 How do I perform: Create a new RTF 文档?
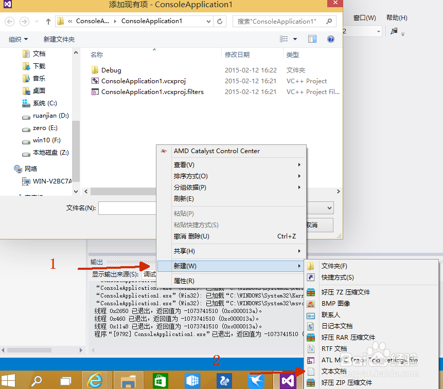point(371,349)
